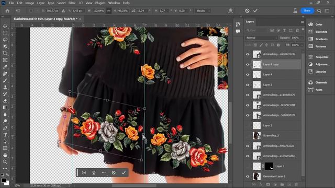The width and height of the screenshot is (335, 188).
Task: Open the Fill slider dropdown arrow
Action: click(302, 45)
